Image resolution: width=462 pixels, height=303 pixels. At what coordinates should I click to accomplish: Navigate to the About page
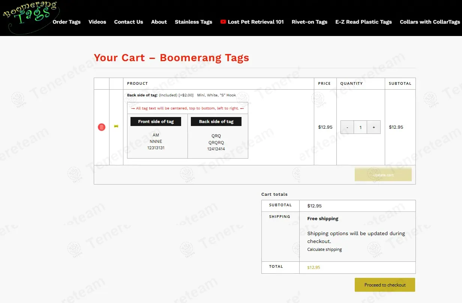click(159, 22)
